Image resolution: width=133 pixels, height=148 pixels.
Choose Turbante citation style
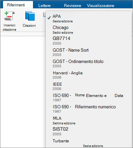click(x=89, y=143)
